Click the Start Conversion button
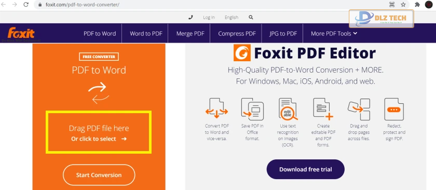Viewport: 436px width, 190px height. pos(99,175)
